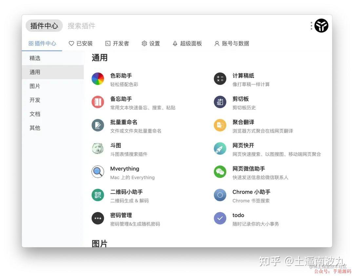Click the 网页微信助手 WeChat icon

click(220, 172)
